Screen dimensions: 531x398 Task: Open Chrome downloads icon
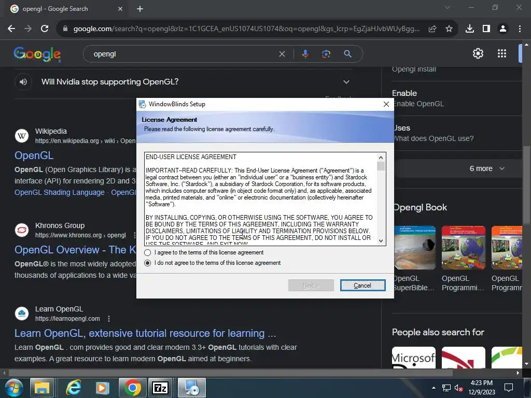click(x=469, y=29)
